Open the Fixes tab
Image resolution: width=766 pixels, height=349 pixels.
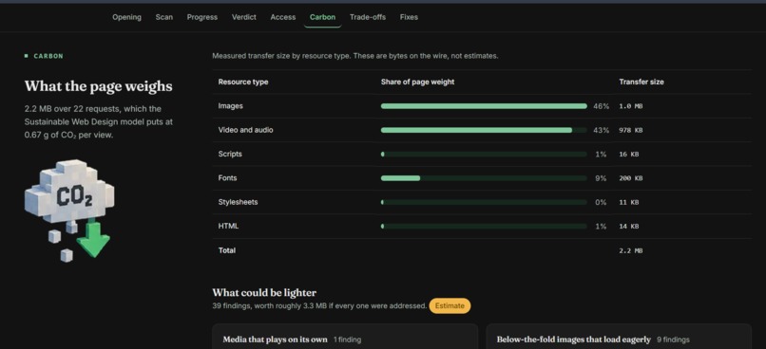coord(409,17)
